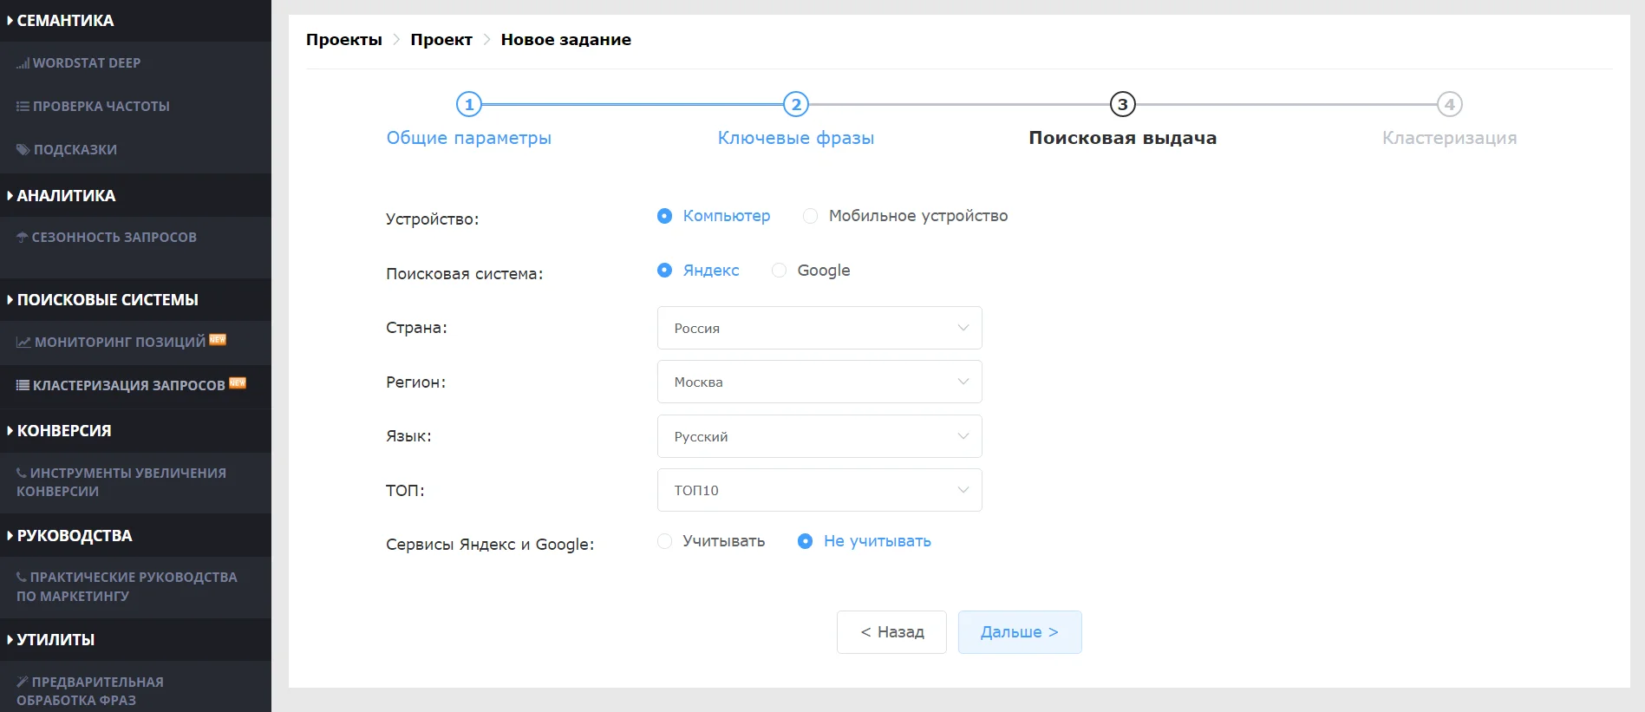The height and width of the screenshot is (712, 1645).
Task: Choose Google as the search engine
Action: [779, 271]
